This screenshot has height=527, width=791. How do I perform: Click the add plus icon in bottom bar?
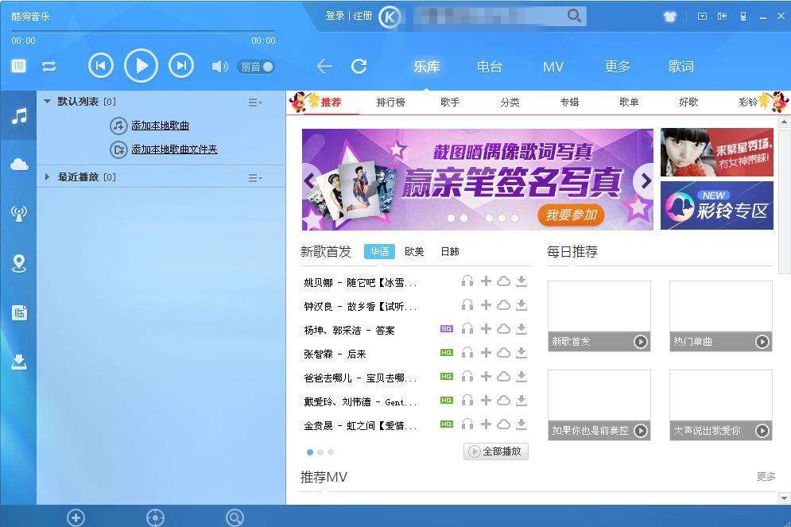click(76, 517)
